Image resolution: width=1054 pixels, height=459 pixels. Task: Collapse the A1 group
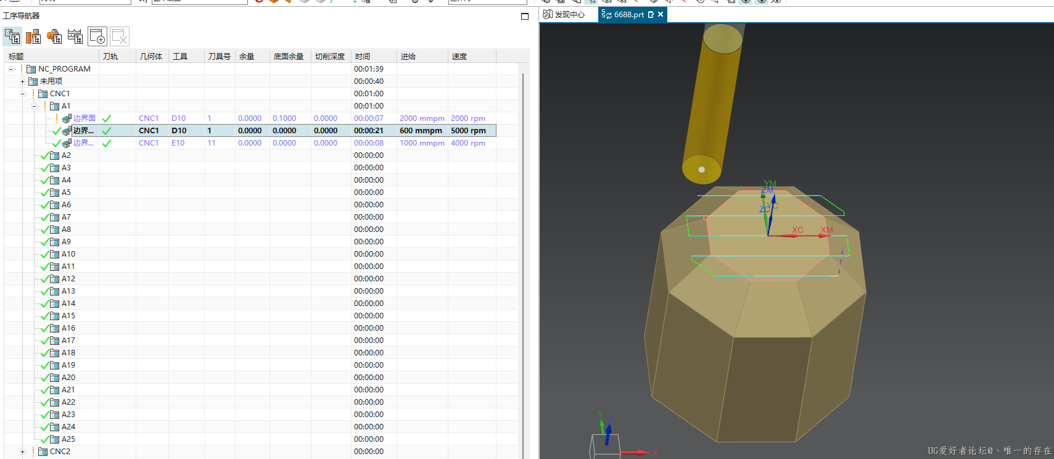point(35,106)
